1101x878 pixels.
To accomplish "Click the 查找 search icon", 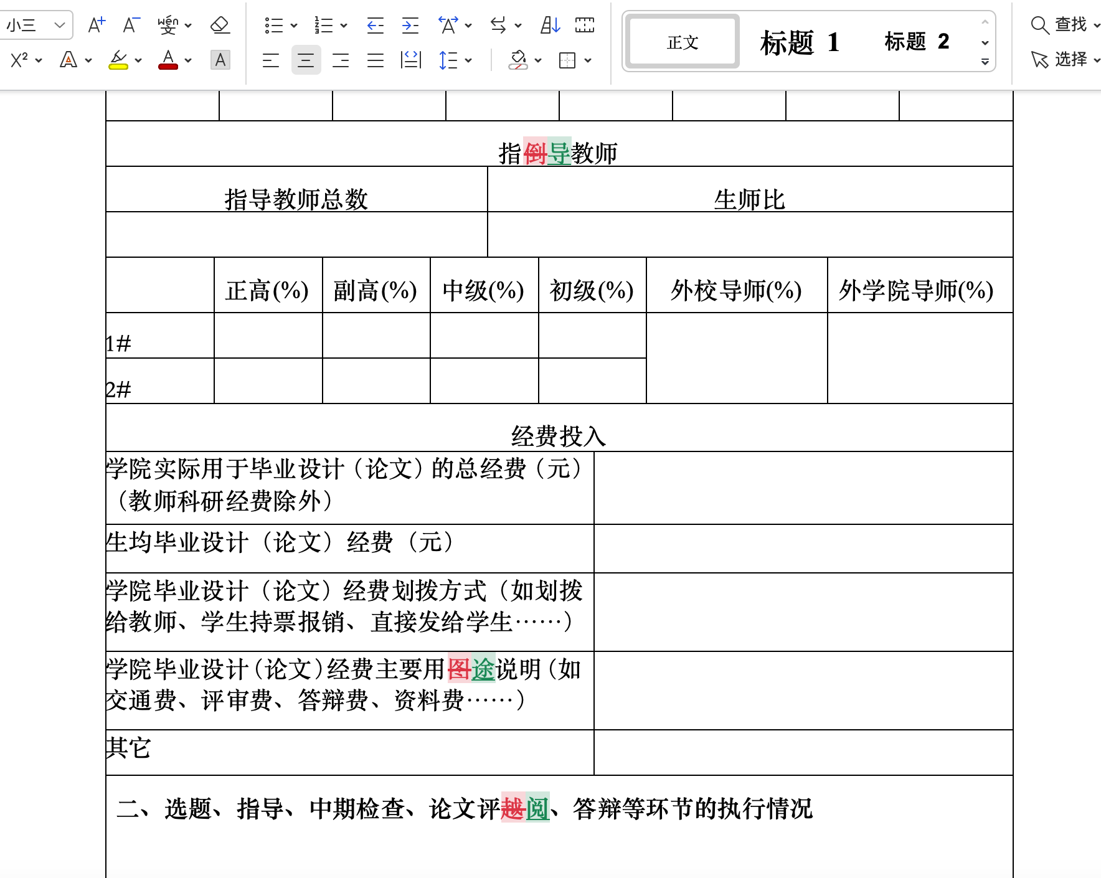I will [x=1040, y=25].
